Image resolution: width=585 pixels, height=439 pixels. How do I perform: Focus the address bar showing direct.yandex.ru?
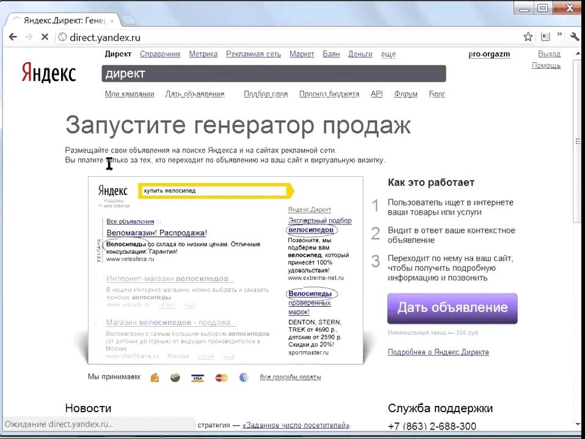click(287, 37)
